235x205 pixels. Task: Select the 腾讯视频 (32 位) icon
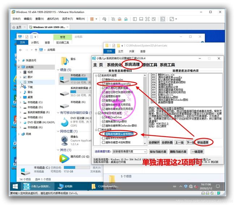tap(64, 158)
